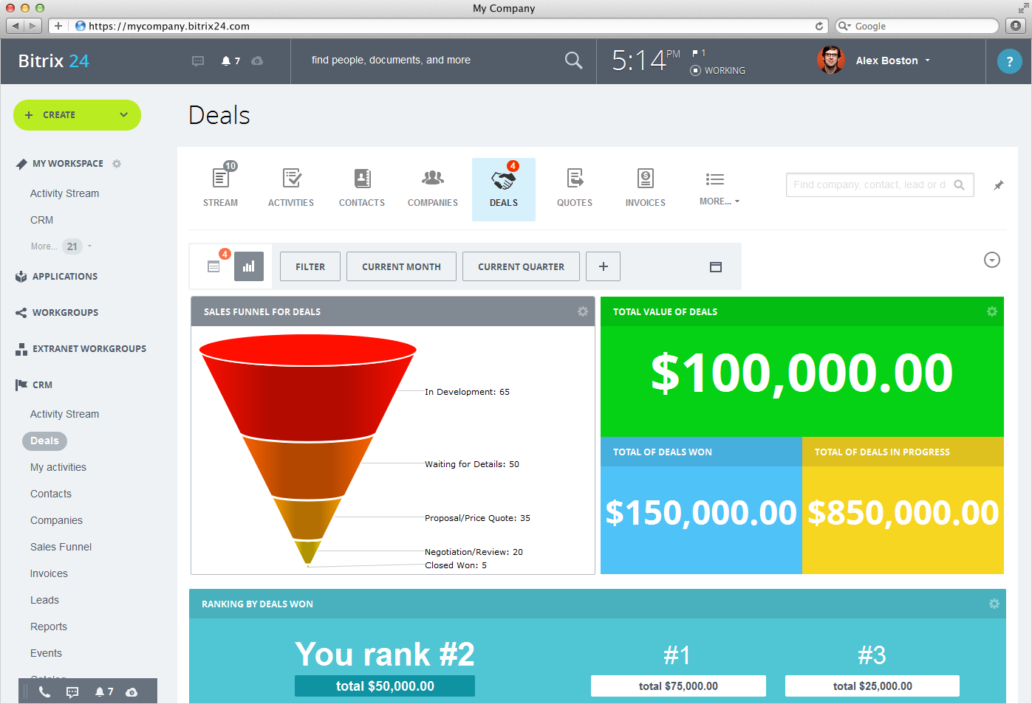The height and width of the screenshot is (704, 1032).
Task: Click the green CREATE button
Action: point(77,115)
